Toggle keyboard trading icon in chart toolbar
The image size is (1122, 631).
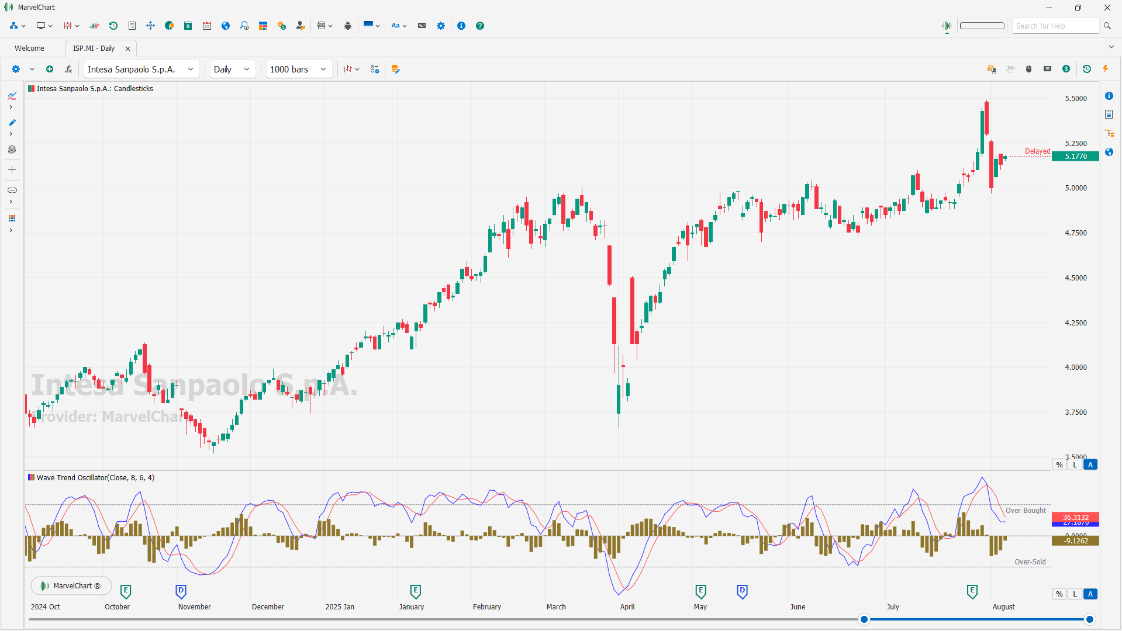[x=1048, y=69]
